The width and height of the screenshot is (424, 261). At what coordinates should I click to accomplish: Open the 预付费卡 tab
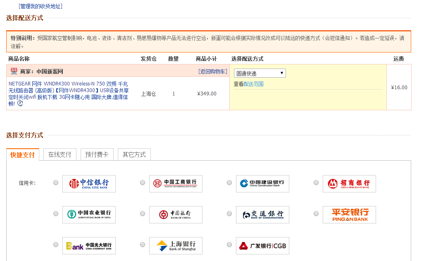(x=97, y=154)
